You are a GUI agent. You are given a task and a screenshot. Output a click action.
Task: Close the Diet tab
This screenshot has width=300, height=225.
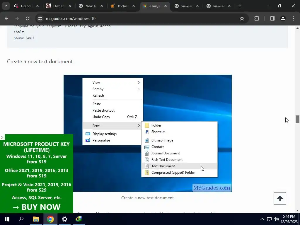(70, 6)
